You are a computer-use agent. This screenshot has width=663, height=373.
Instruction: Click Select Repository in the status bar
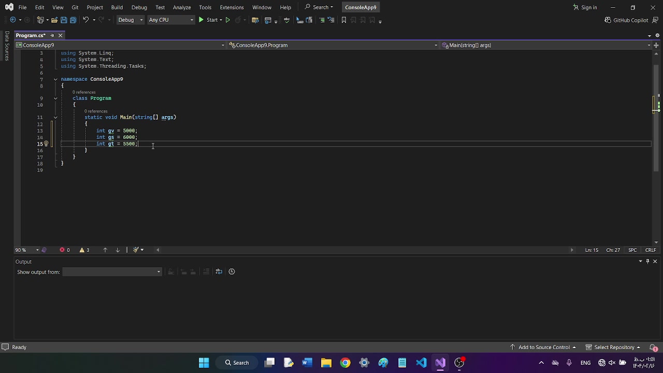point(613,348)
